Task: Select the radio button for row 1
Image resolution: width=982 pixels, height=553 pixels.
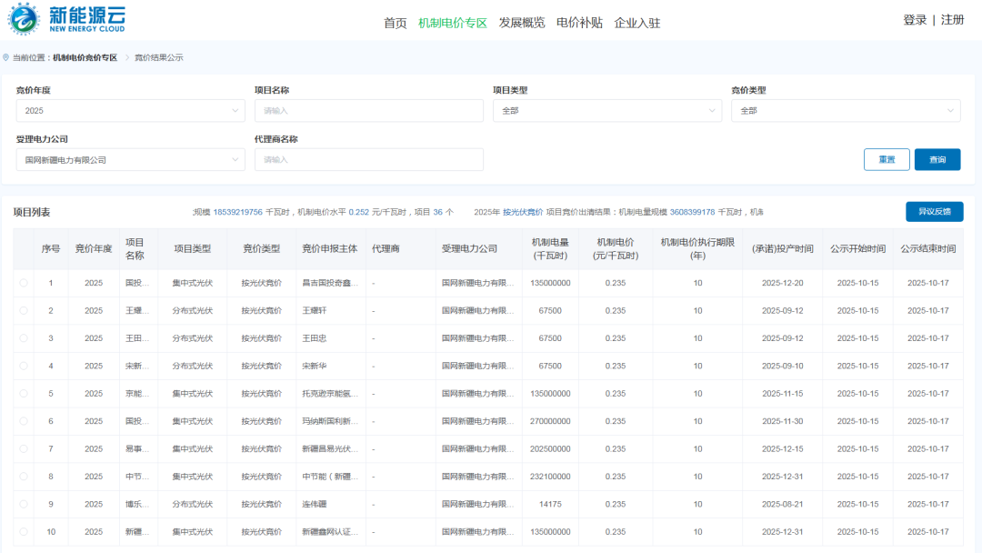Action: [24, 283]
